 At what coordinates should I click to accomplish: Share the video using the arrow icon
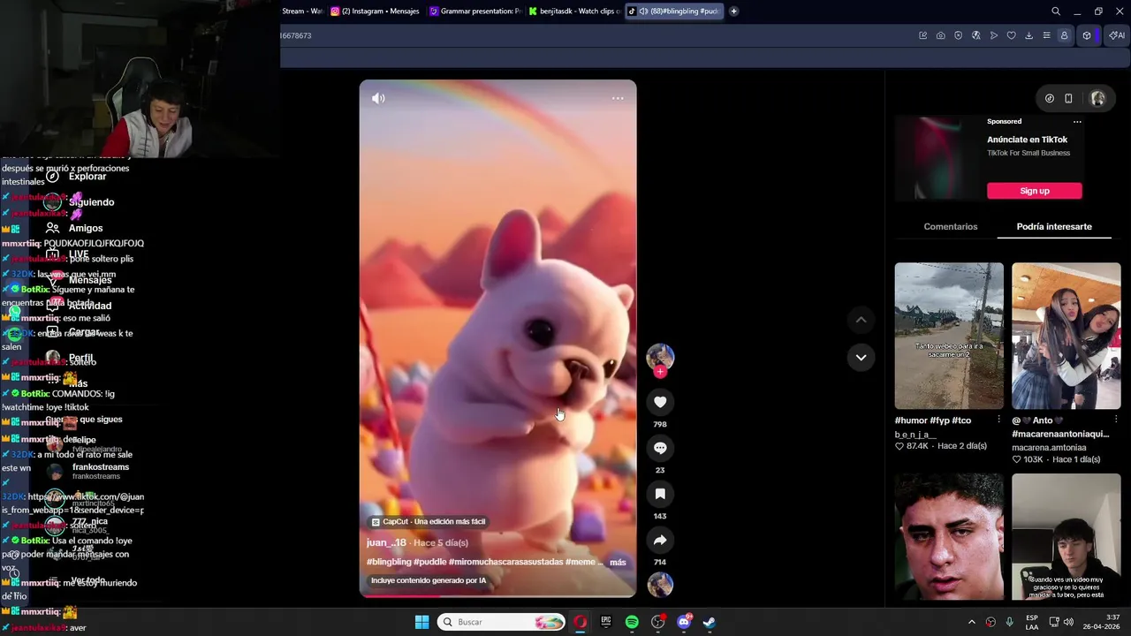tap(660, 540)
